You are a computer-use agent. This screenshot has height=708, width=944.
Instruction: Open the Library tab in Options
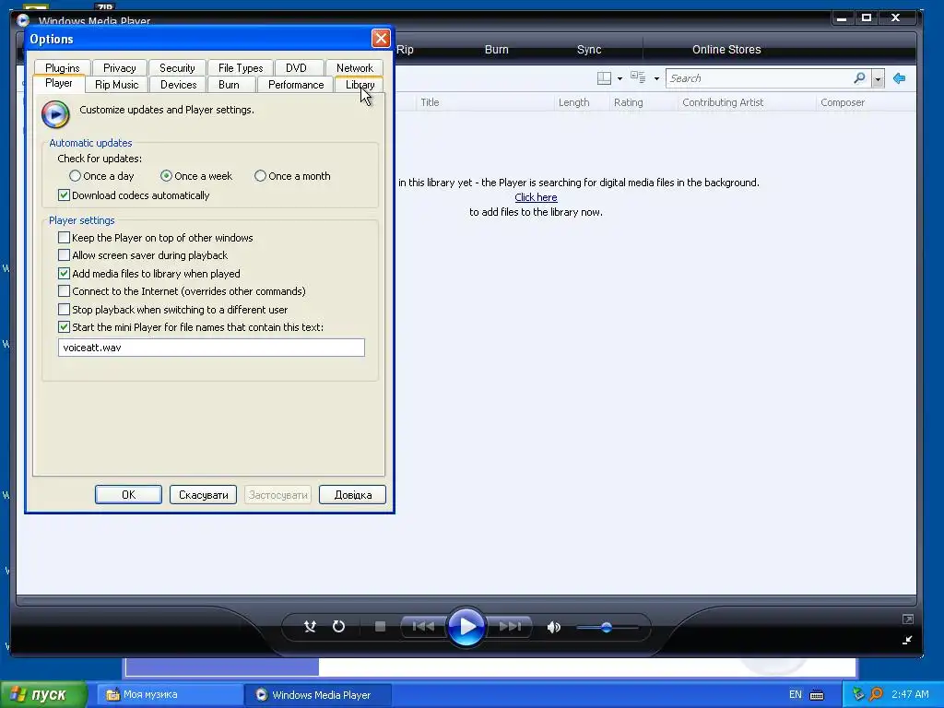coord(360,85)
